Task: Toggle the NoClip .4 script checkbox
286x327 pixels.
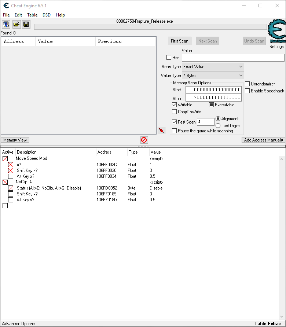Action: [5, 182]
